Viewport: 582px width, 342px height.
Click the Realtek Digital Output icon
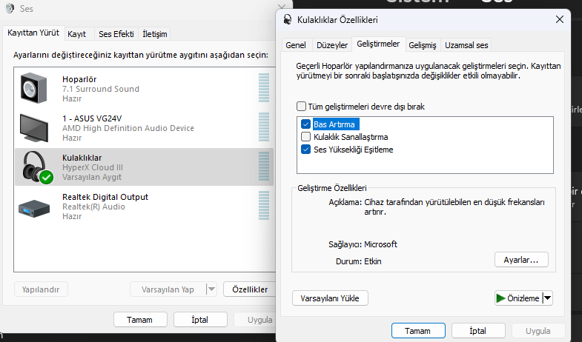[x=35, y=207]
